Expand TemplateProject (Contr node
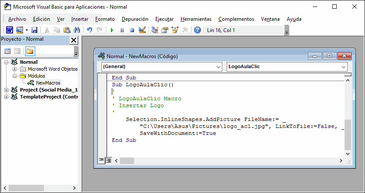The width and height of the screenshot is (365, 193). [6, 97]
